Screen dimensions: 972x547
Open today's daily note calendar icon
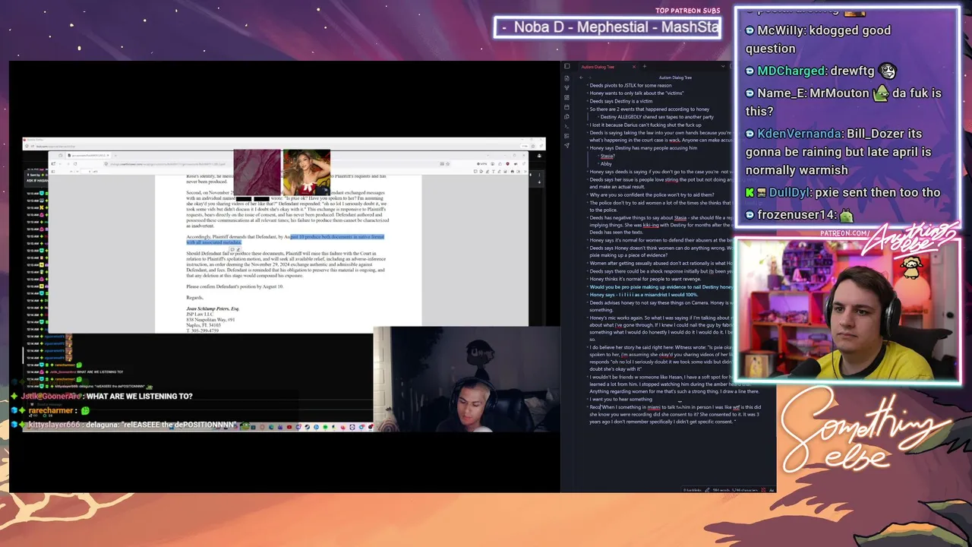click(x=566, y=106)
